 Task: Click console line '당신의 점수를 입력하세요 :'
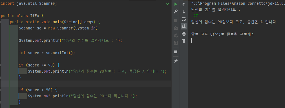(x=216, y=10)
